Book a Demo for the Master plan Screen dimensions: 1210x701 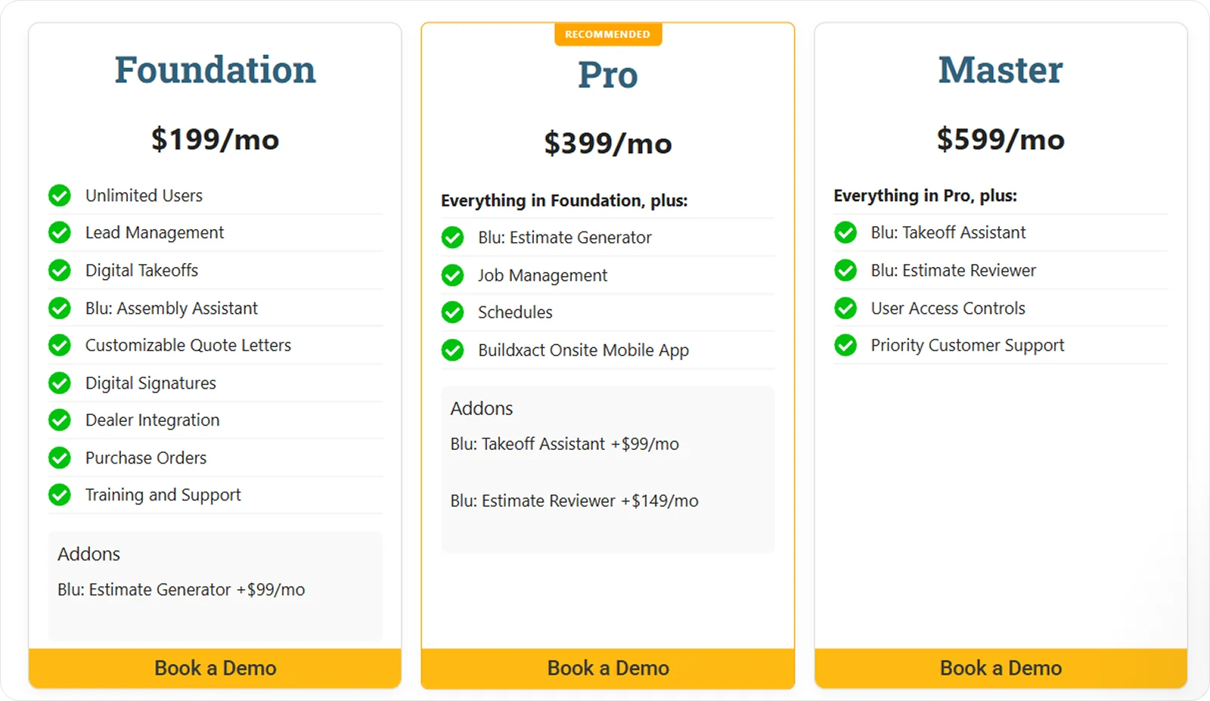1000,668
